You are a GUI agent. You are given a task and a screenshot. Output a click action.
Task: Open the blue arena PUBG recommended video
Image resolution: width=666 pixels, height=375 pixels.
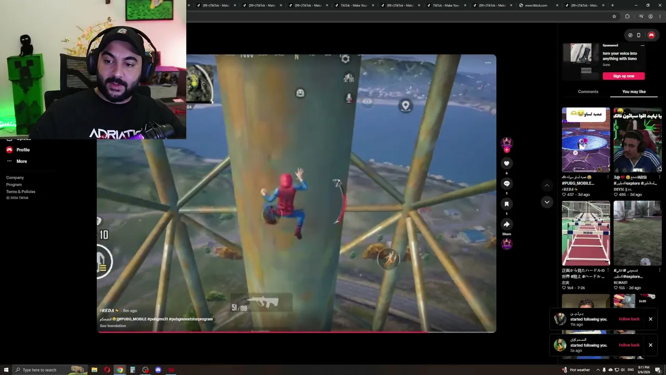pos(586,140)
